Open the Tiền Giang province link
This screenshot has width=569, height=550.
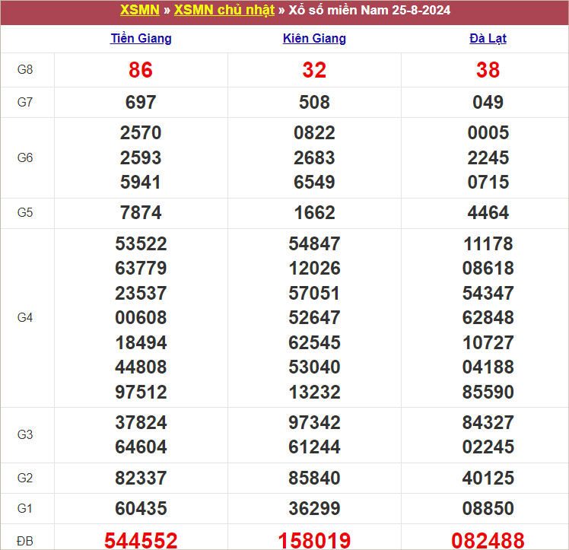tap(141, 39)
